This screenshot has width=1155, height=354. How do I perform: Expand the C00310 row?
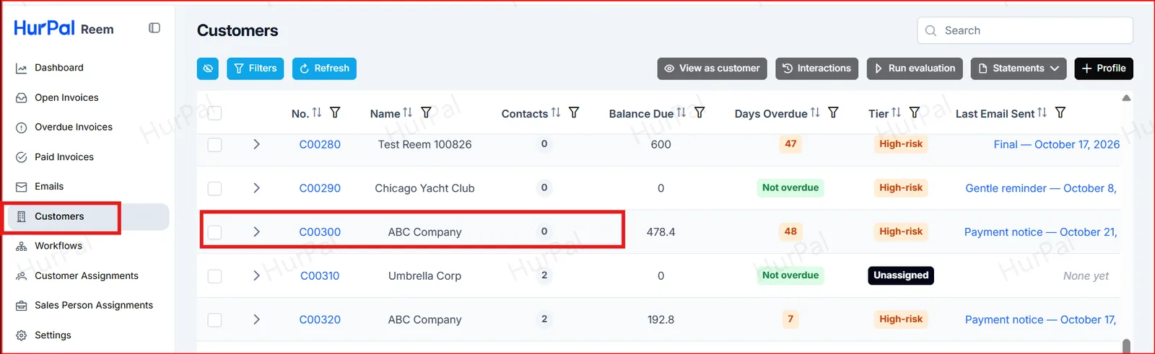[x=256, y=275]
